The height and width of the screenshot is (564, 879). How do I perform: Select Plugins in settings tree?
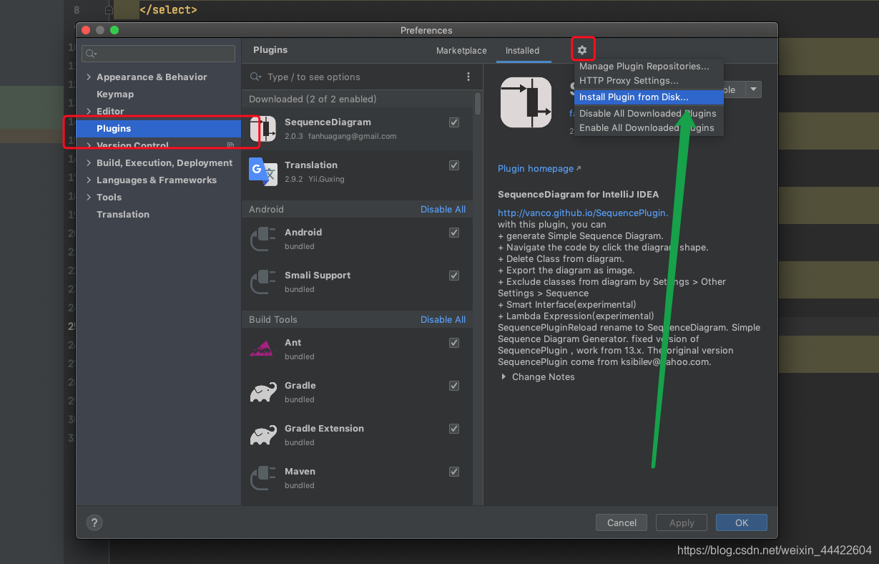tap(159, 128)
